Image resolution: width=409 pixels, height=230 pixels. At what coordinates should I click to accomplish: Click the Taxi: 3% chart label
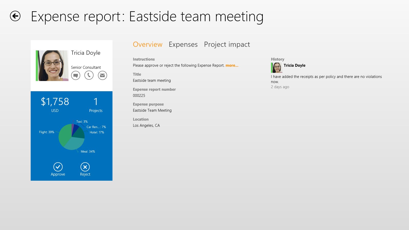[82, 122]
